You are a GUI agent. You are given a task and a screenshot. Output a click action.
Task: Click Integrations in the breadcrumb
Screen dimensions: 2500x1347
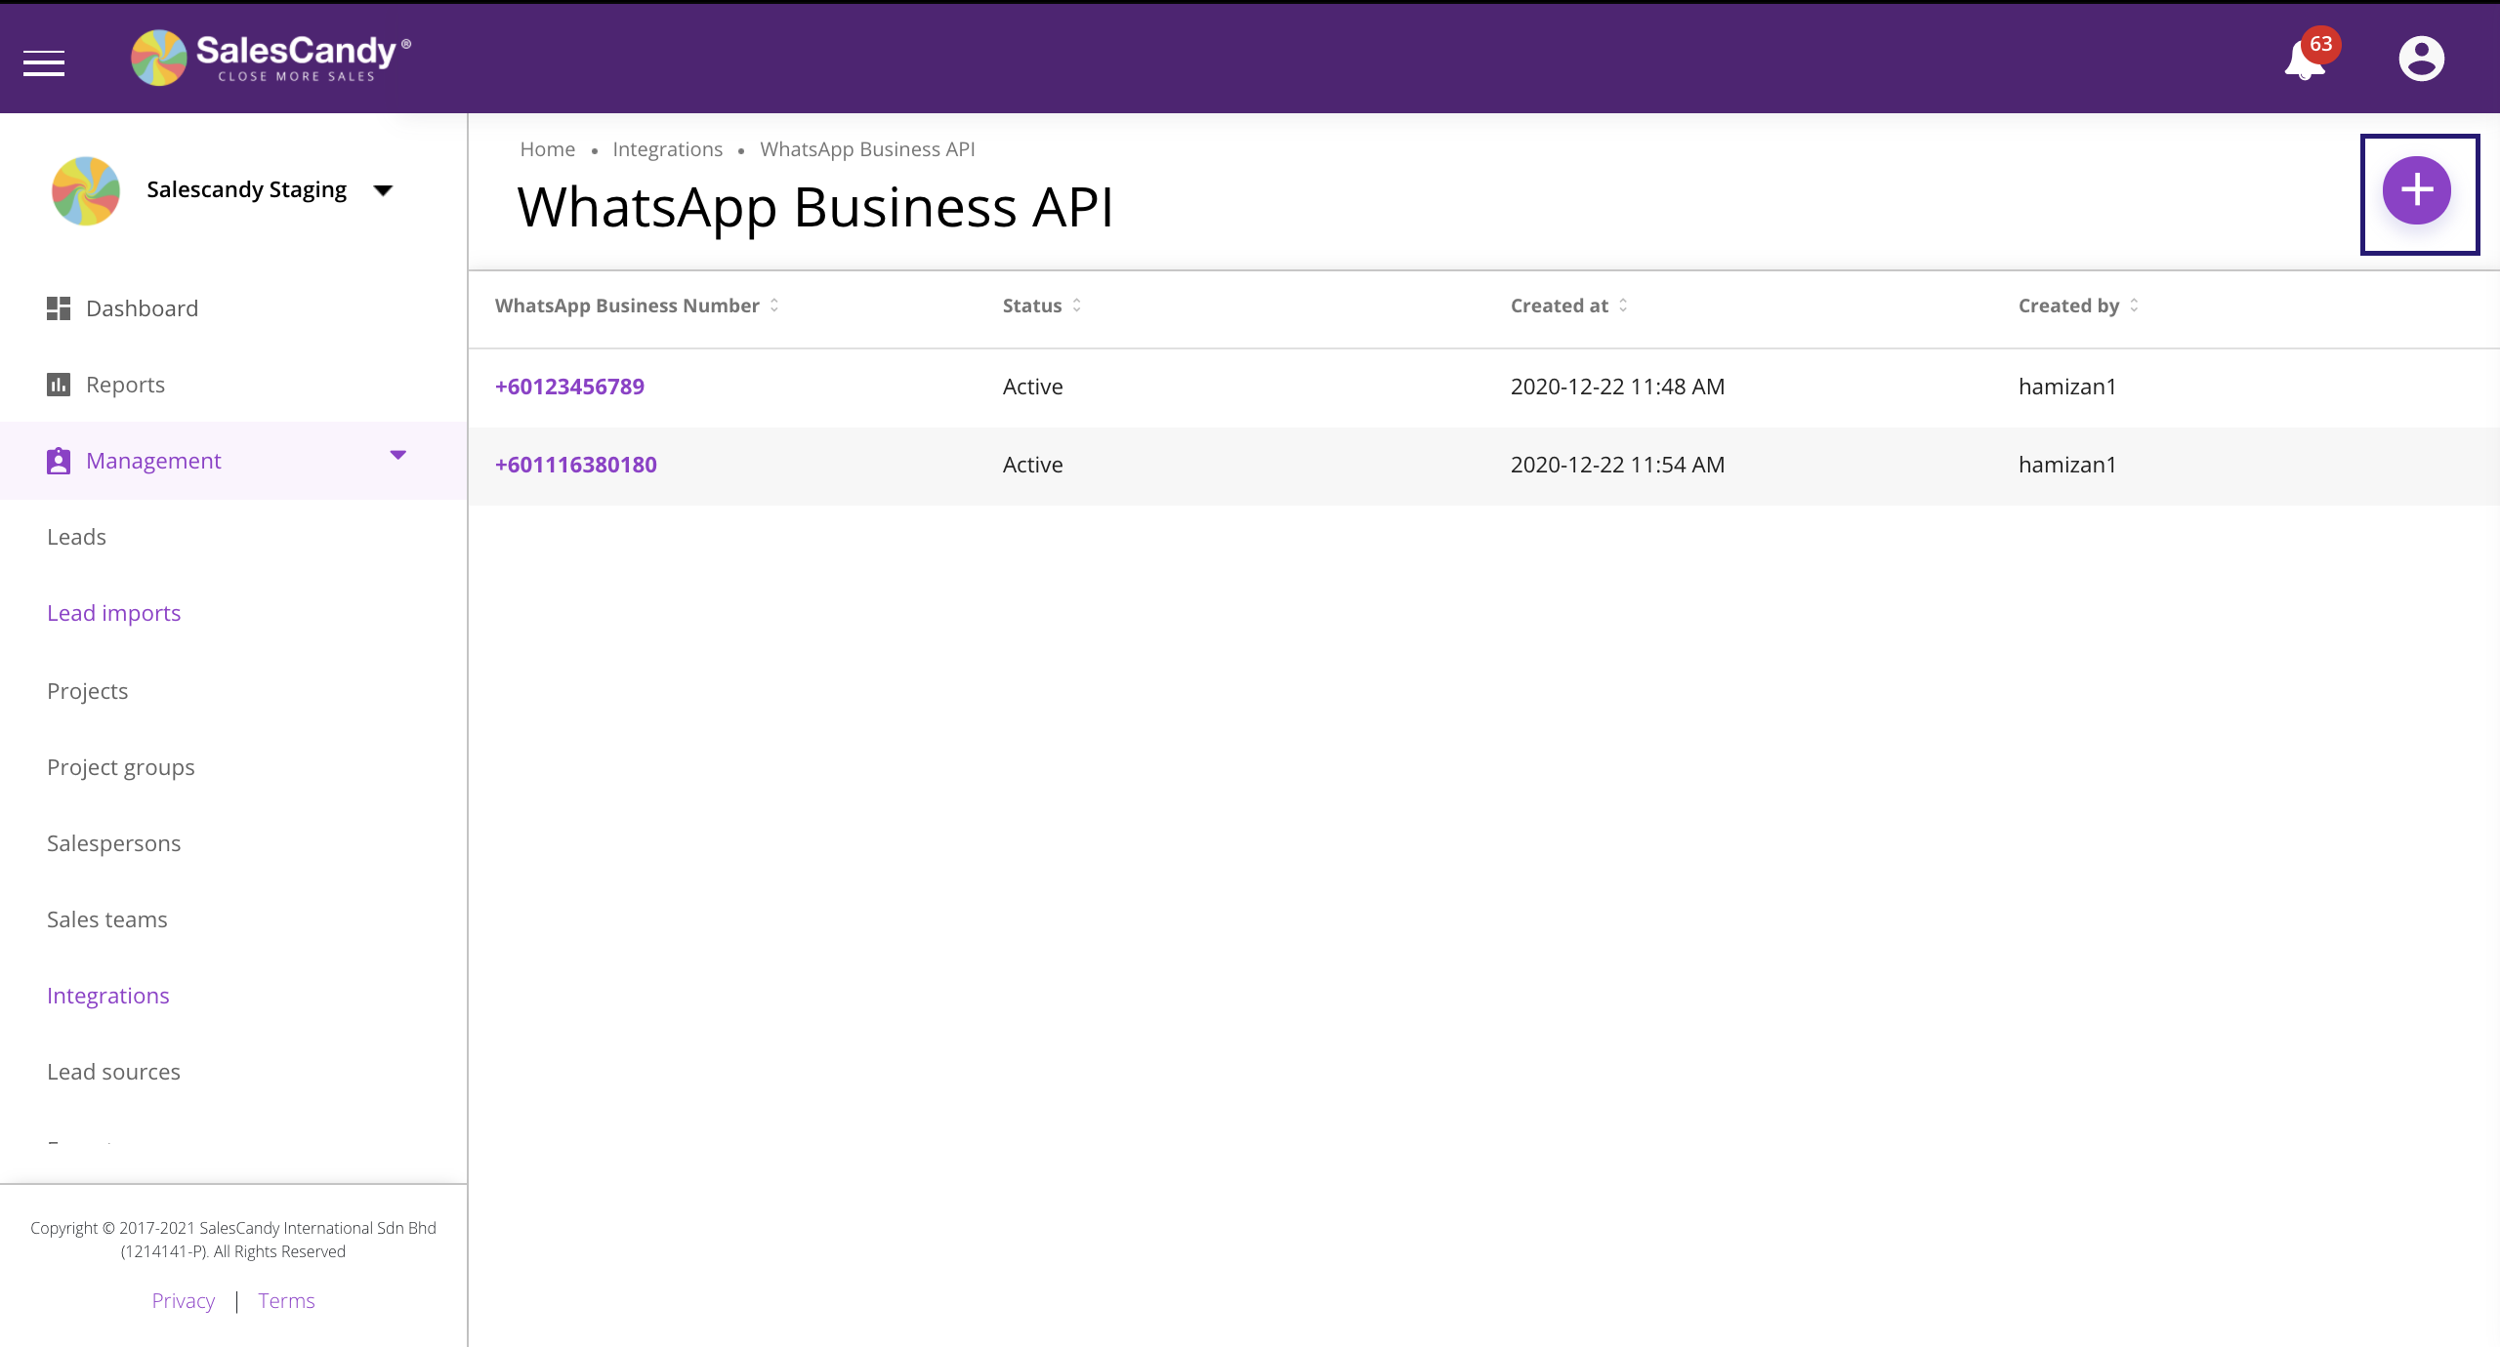(667, 149)
